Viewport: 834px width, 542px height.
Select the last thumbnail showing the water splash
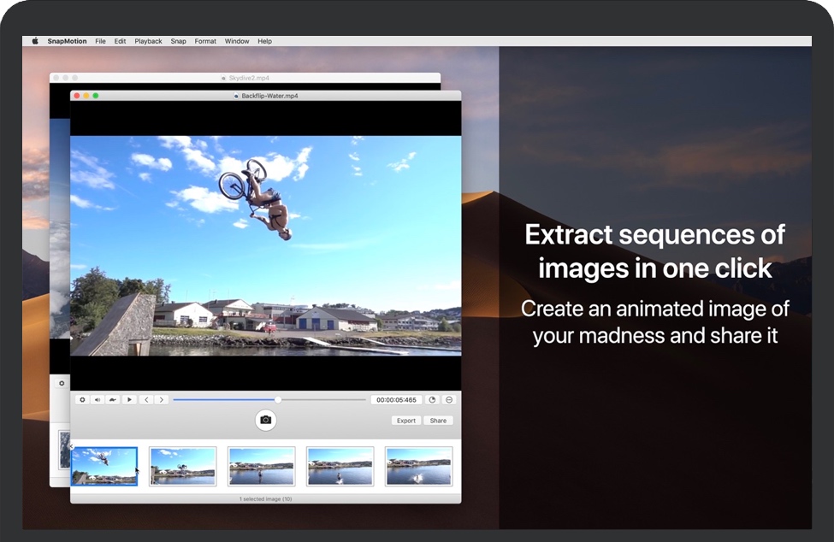pyautogui.click(x=418, y=466)
